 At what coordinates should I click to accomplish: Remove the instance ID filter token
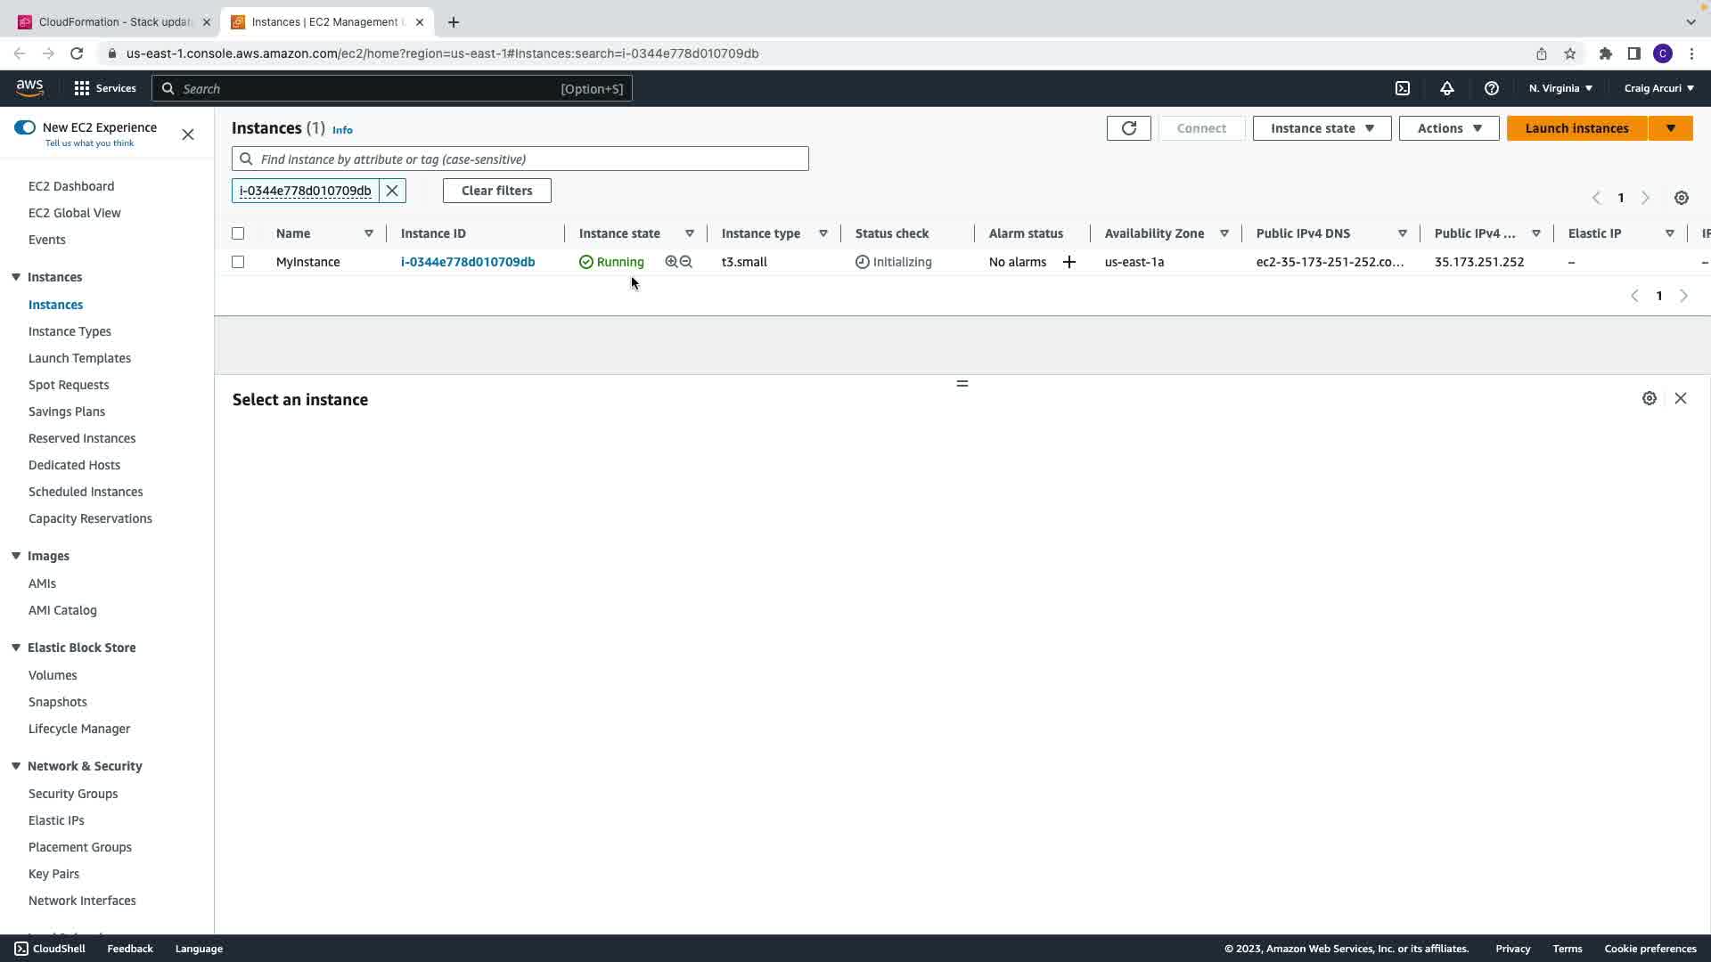(x=392, y=191)
